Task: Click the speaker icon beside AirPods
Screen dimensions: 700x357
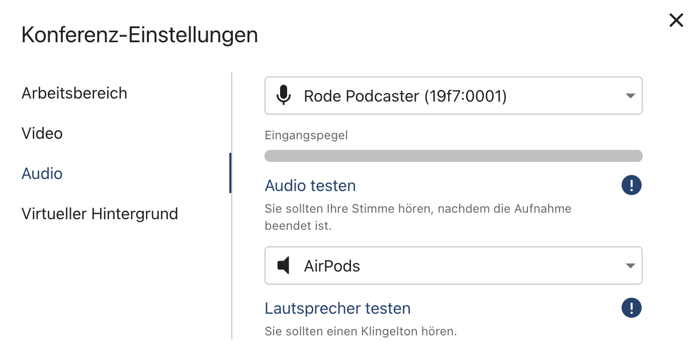Action: [x=284, y=265]
